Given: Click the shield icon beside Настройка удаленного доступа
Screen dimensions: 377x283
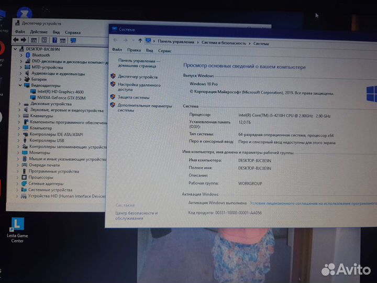Looking at the screenshot, I should (x=113, y=84).
